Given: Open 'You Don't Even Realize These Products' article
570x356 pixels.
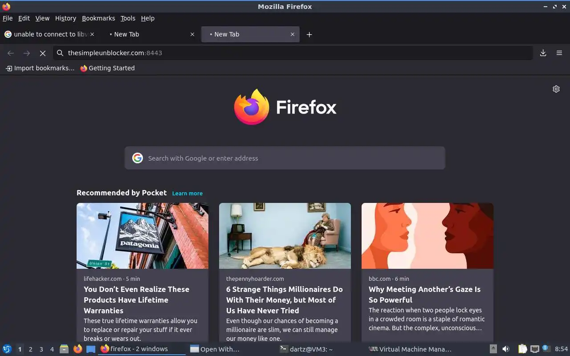Looking at the screenshot, I should pyautogui.click(x=136, y=300).
